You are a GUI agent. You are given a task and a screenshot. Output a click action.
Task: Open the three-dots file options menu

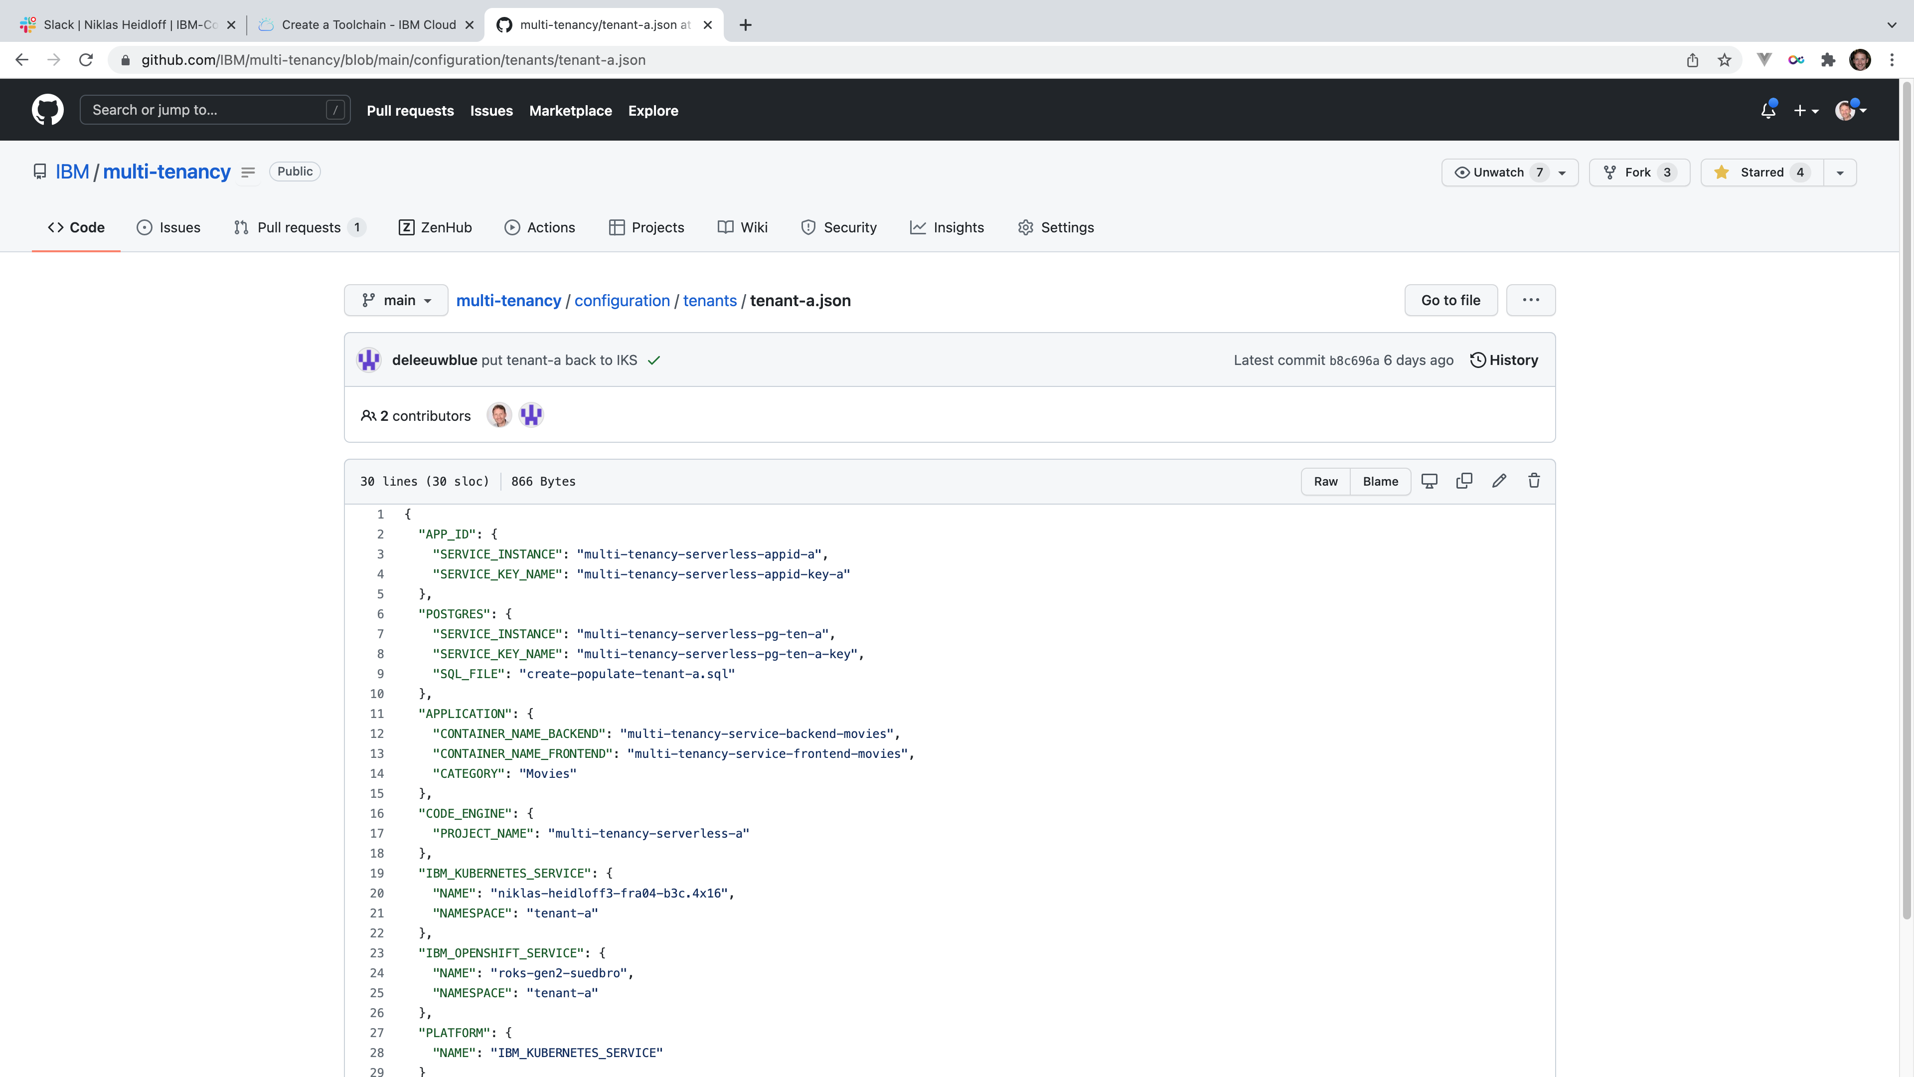coord(1531,300)
